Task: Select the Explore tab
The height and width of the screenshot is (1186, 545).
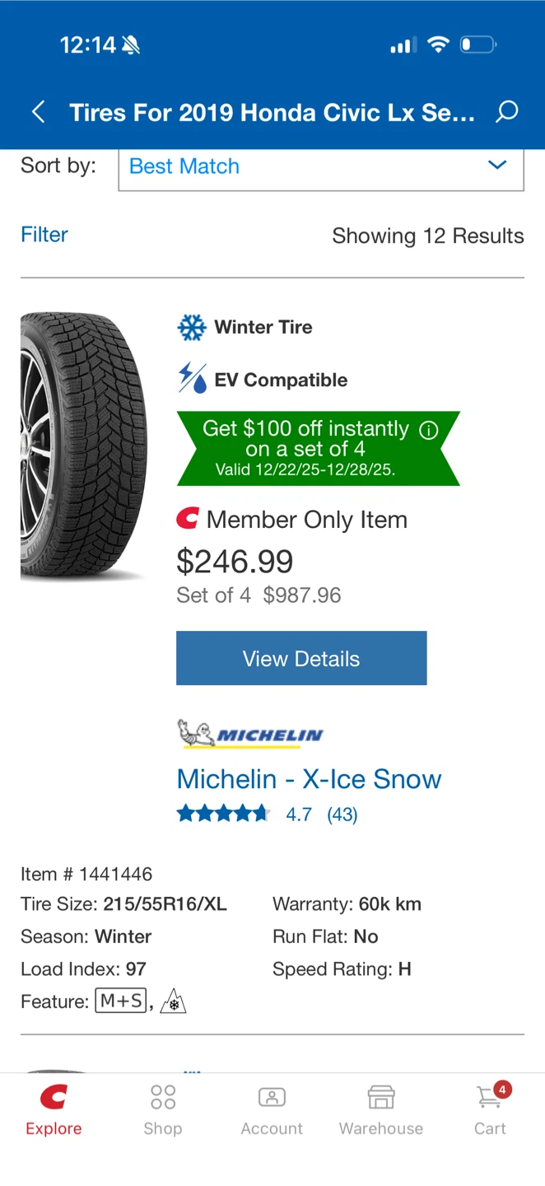Action: 54,1109
